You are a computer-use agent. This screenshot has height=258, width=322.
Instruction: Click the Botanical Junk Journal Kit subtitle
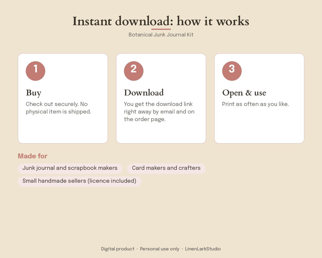pos(161,35)
